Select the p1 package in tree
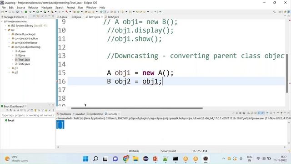 coord(16,68)
